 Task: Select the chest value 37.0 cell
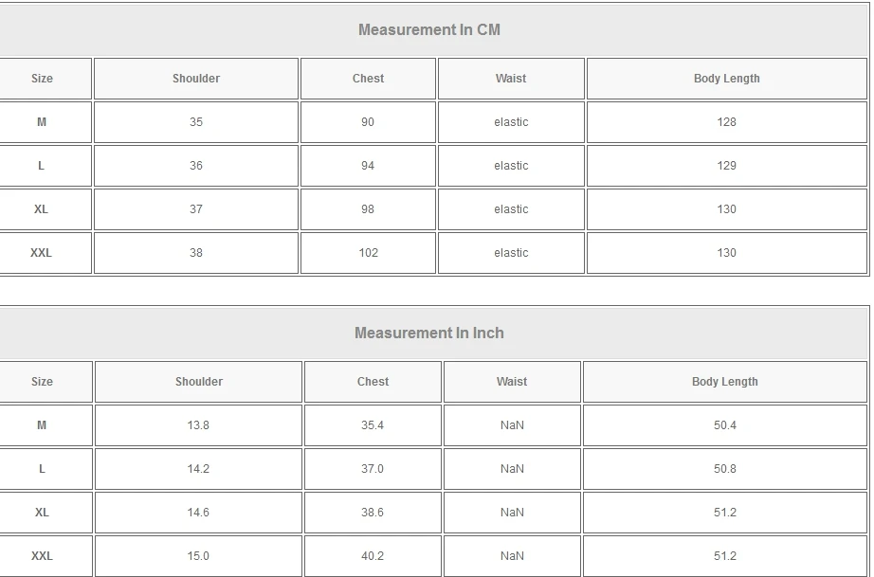tap(373, 469)
